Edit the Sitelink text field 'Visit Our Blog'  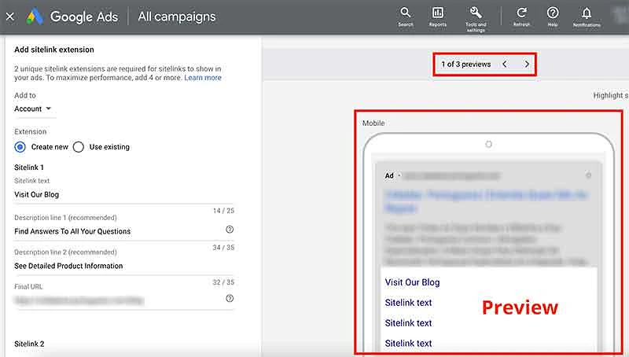click(x=124, y=194)
